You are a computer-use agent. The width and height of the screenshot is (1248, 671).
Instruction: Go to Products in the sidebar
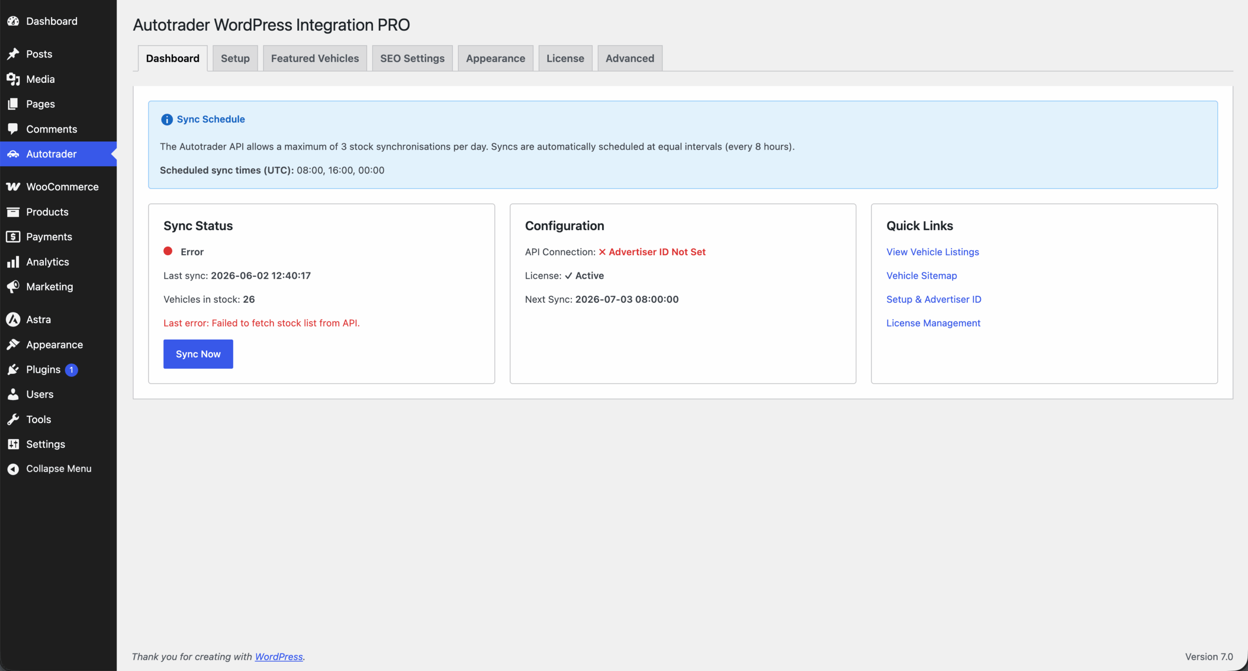(58, 211)
